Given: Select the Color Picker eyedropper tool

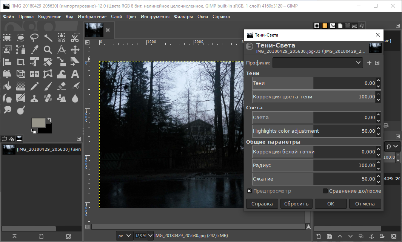Looking at the screenshot, I should point(34,50).
